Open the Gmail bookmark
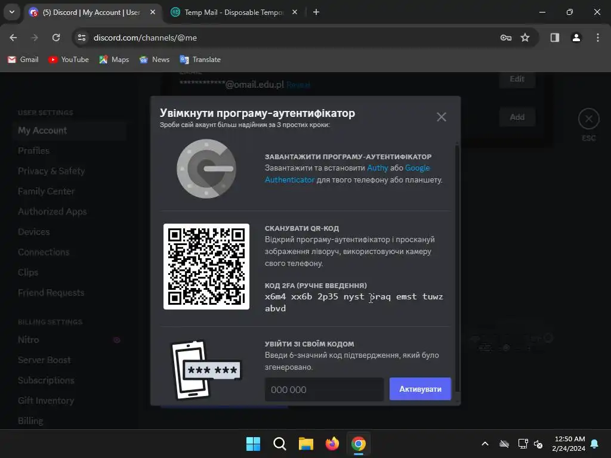Viewport: 611px width, 458px height. (23, 60)
